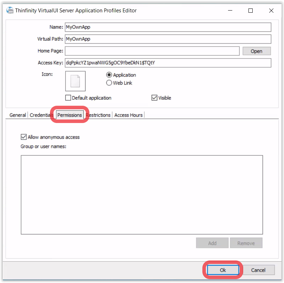Open the Credentials tab

coord(42,115)
